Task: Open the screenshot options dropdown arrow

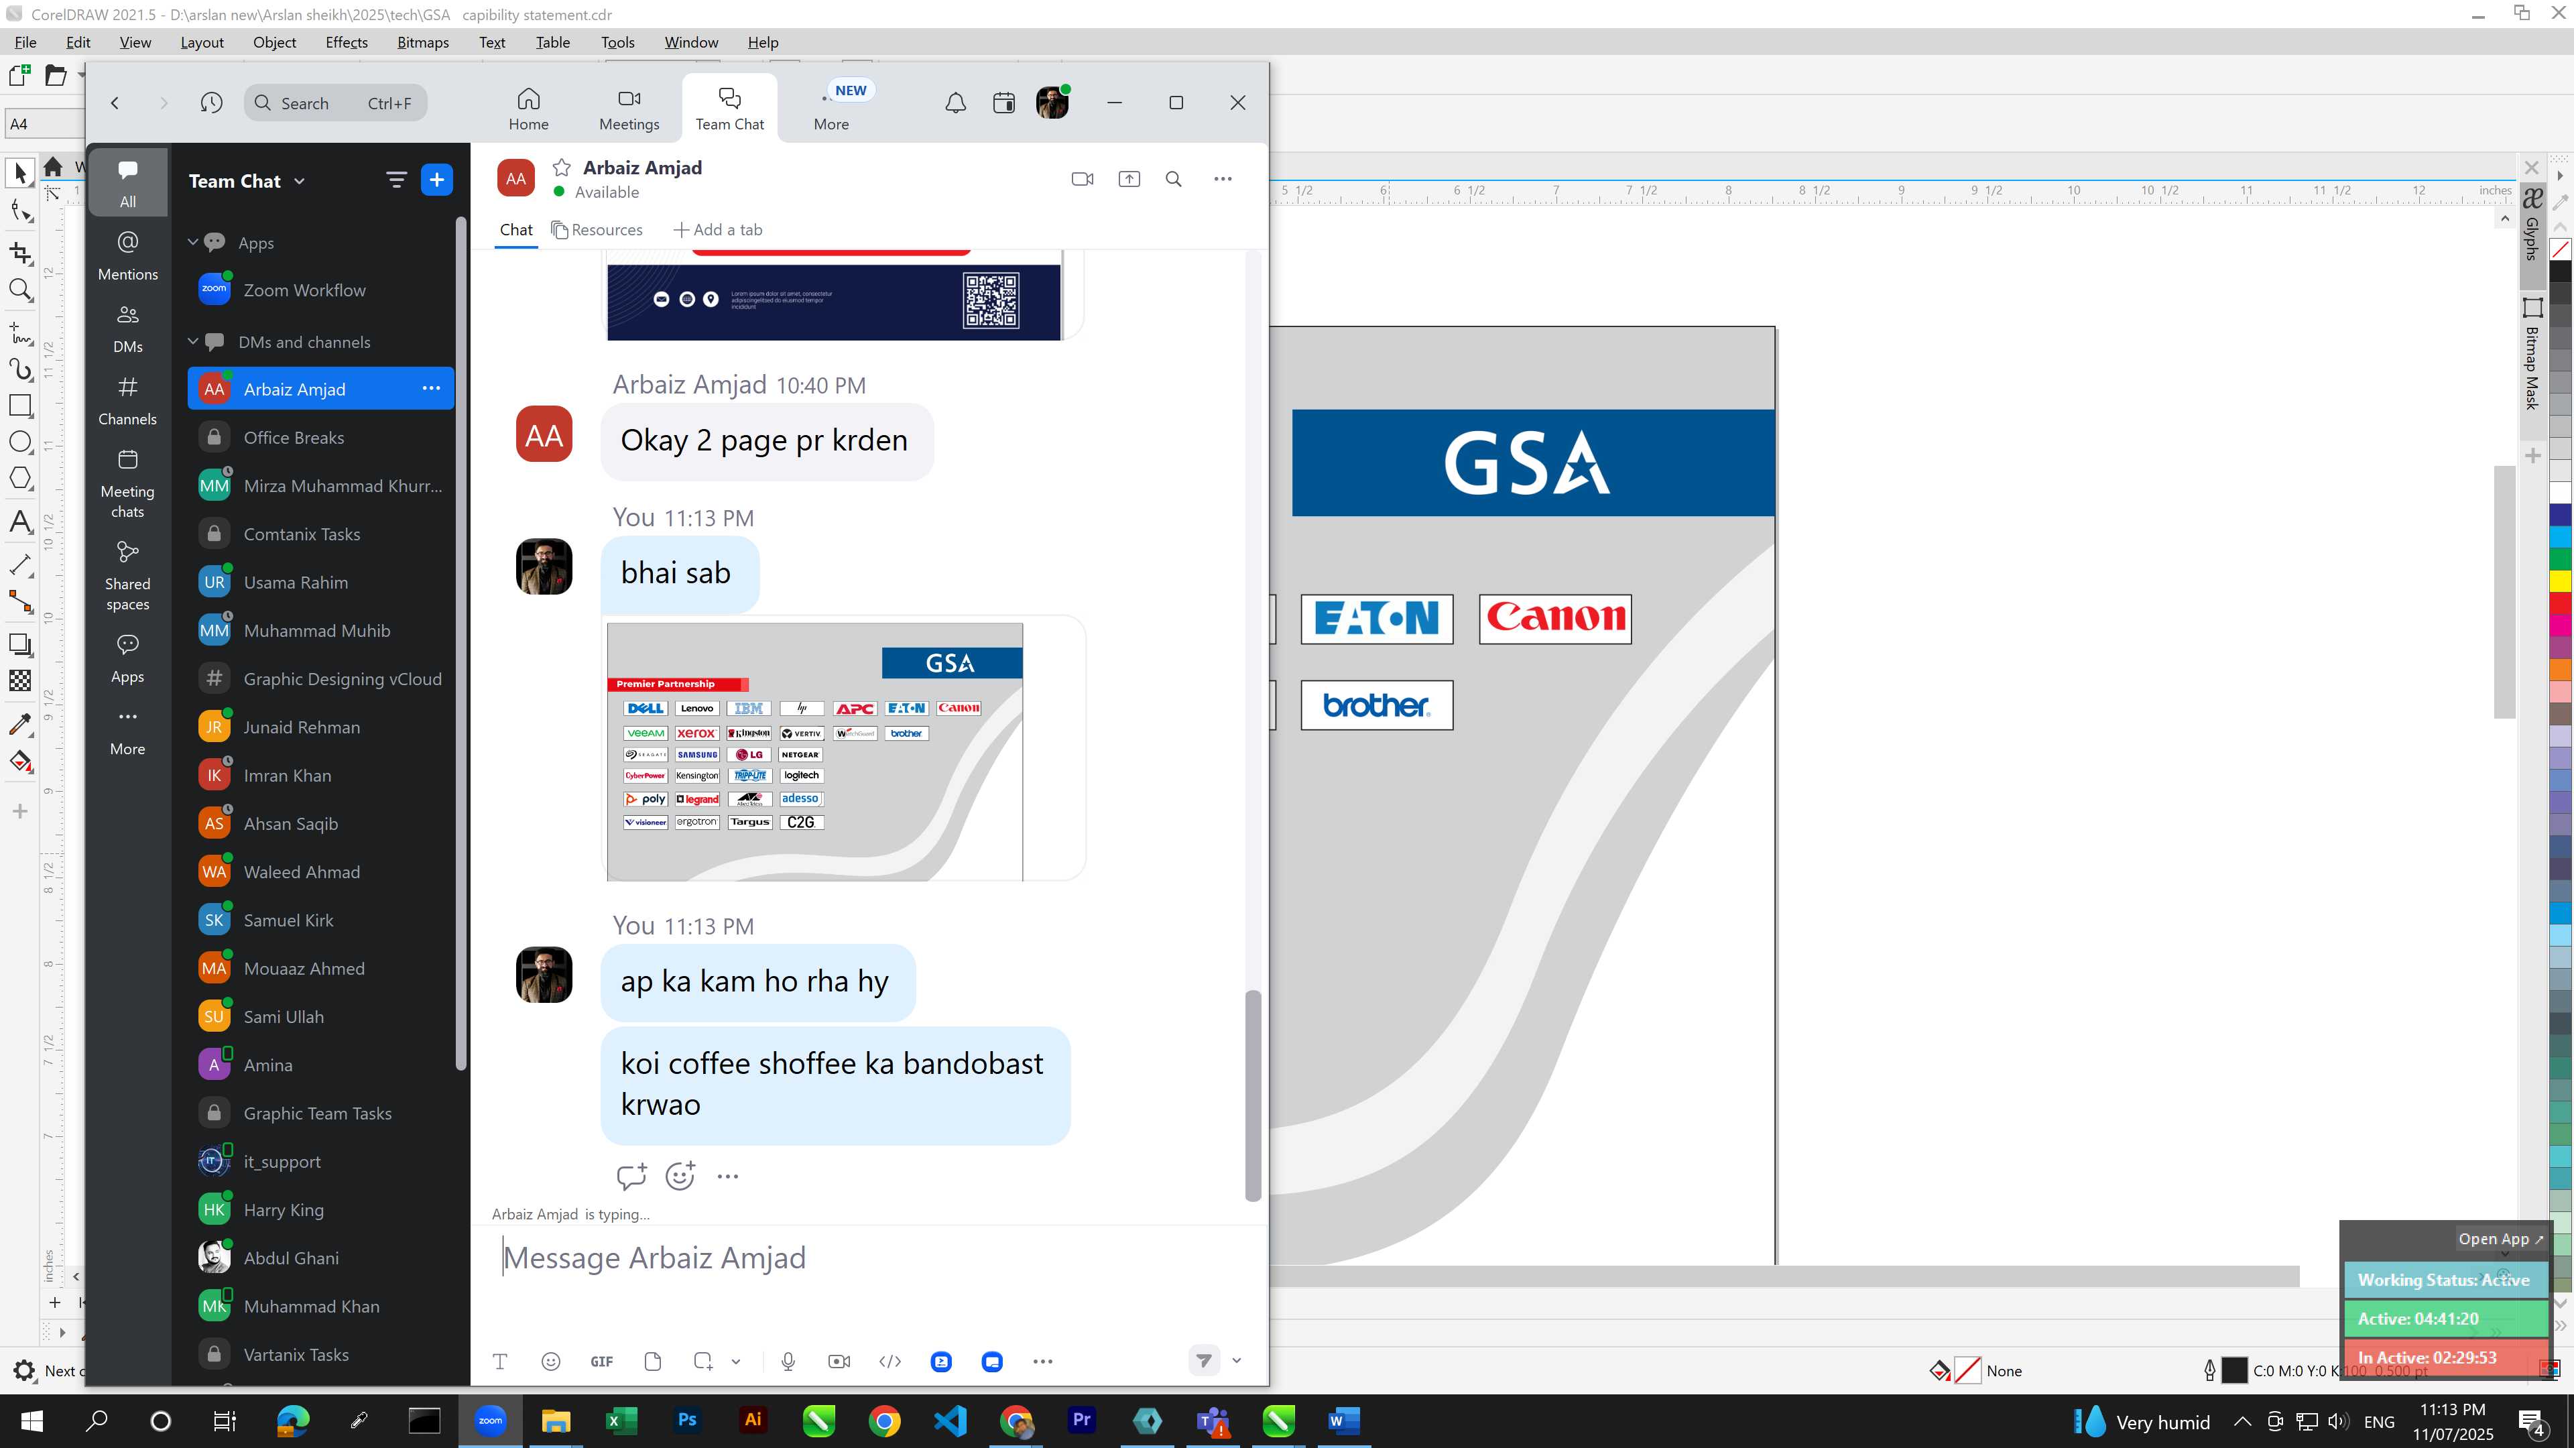Action: [x=737, y=1361]
